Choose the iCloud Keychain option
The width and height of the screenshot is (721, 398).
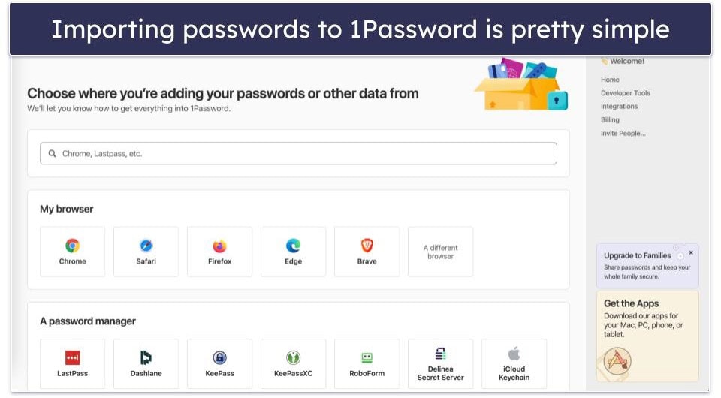point(514,363)
